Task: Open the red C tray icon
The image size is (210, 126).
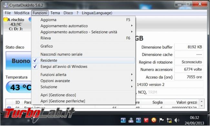Action: point(146,120)
